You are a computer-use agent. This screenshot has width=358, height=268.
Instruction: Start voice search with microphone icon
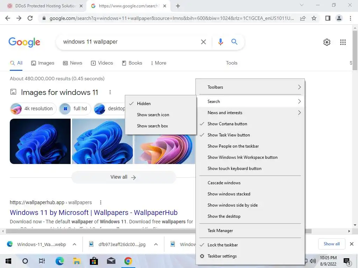click(x=220, y=42)
